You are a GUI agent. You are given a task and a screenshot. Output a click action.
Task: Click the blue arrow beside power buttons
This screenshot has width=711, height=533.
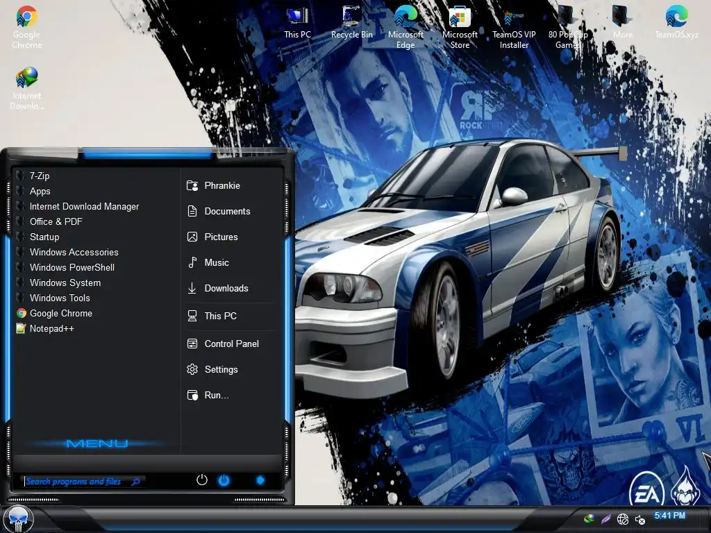pos(260,480)
